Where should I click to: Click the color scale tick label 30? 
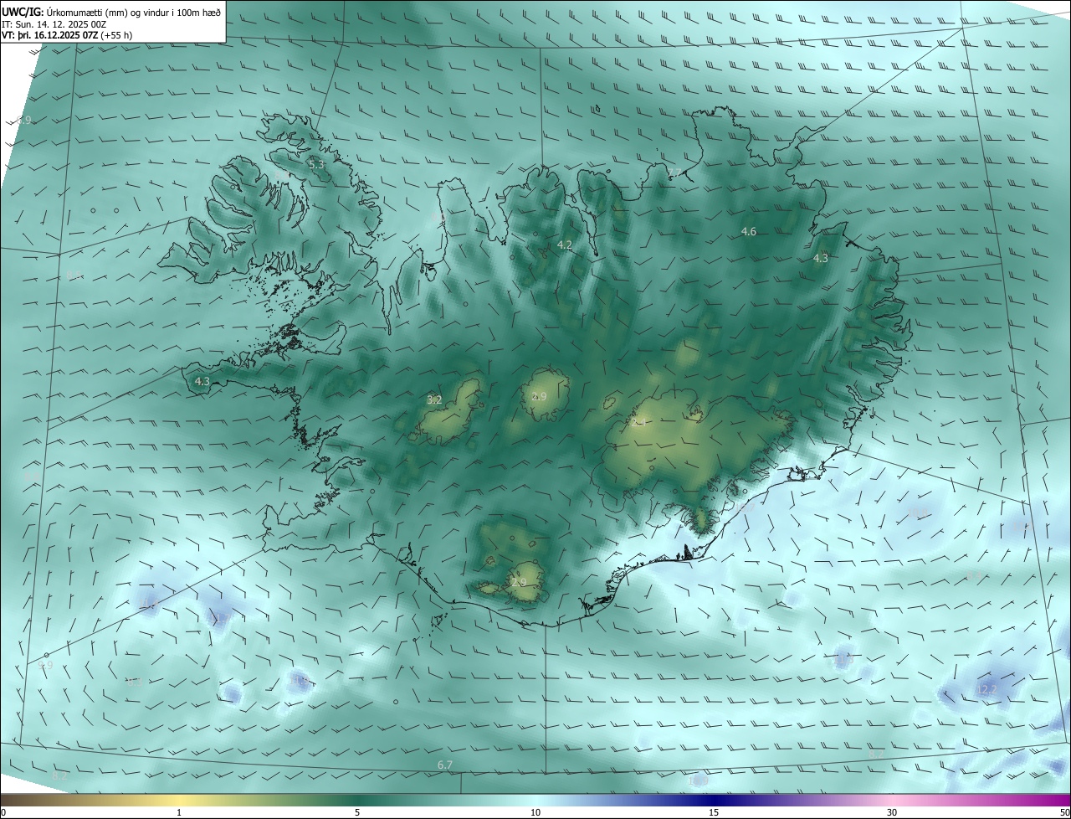pyautogui.click(x=892, y=812)
